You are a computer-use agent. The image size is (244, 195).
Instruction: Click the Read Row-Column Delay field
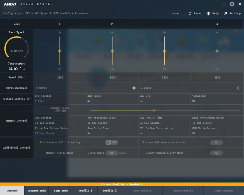click(x=217, y=120)
